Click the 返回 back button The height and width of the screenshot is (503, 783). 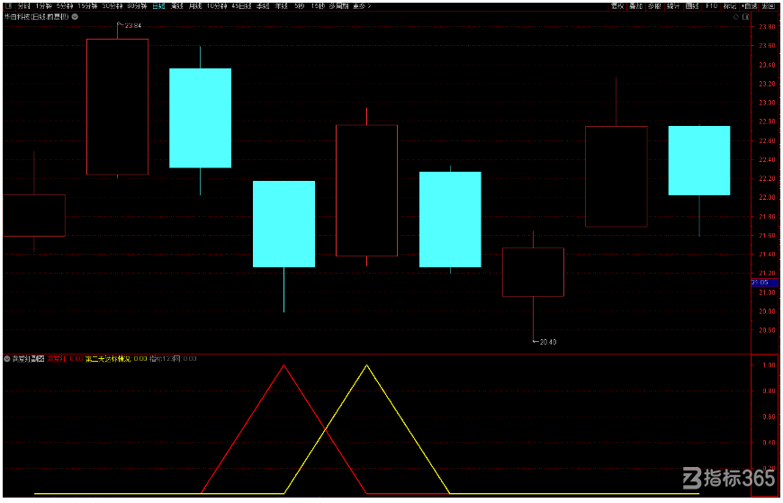coord(768,6)
